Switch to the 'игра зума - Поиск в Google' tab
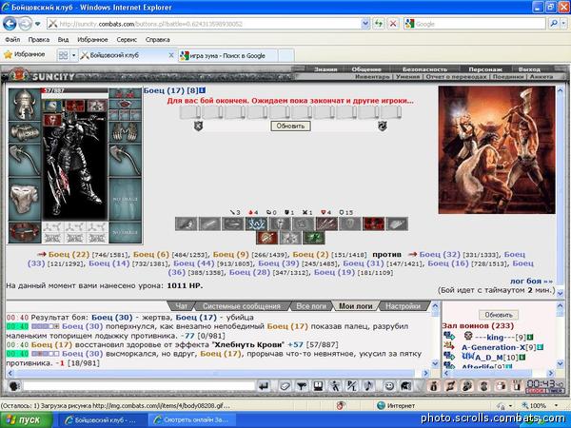 (228, 56)
